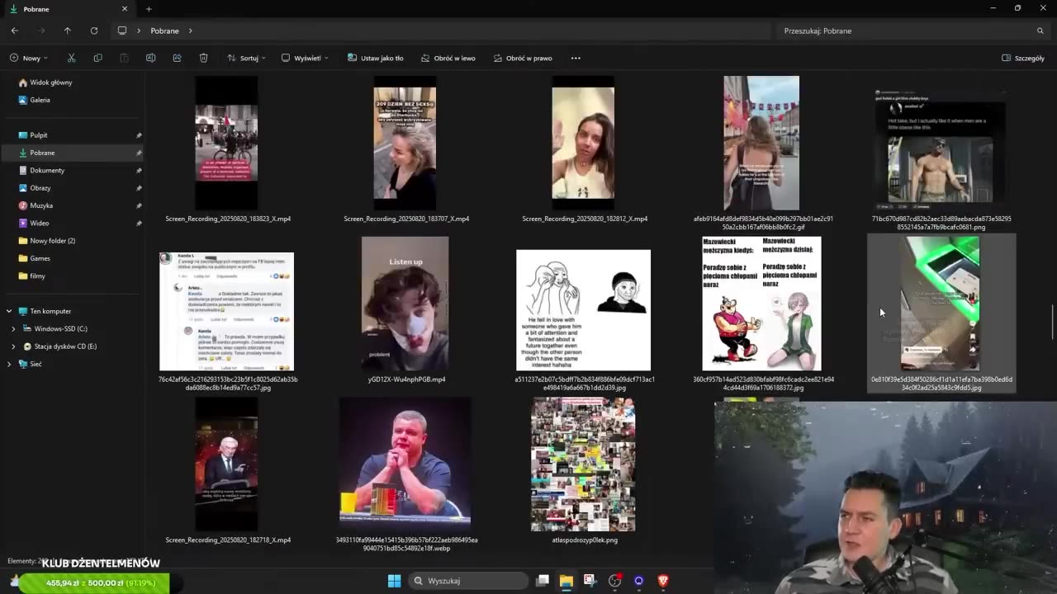Open a new File Explorer tab
The width and height of the screenshot is (1057, 594).
(x=149, y=9)
